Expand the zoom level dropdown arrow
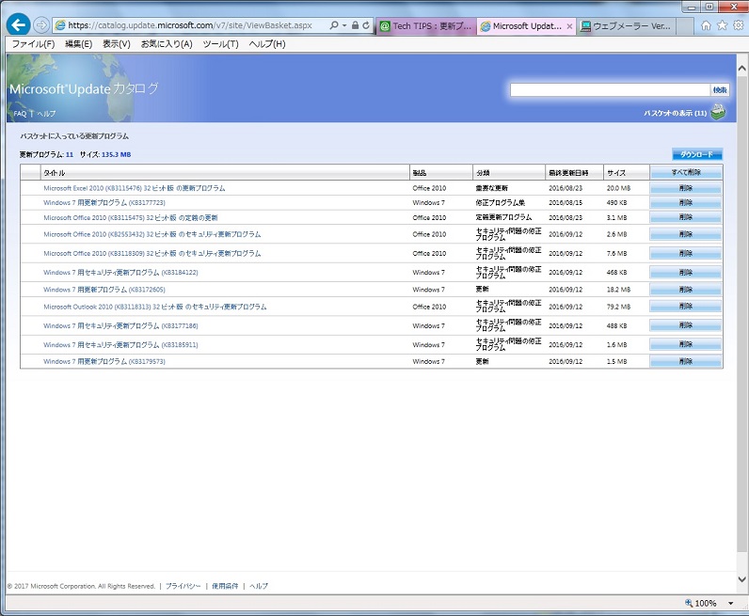The height and width of the screenshot is (616, 749). click(x=730, y=603)
